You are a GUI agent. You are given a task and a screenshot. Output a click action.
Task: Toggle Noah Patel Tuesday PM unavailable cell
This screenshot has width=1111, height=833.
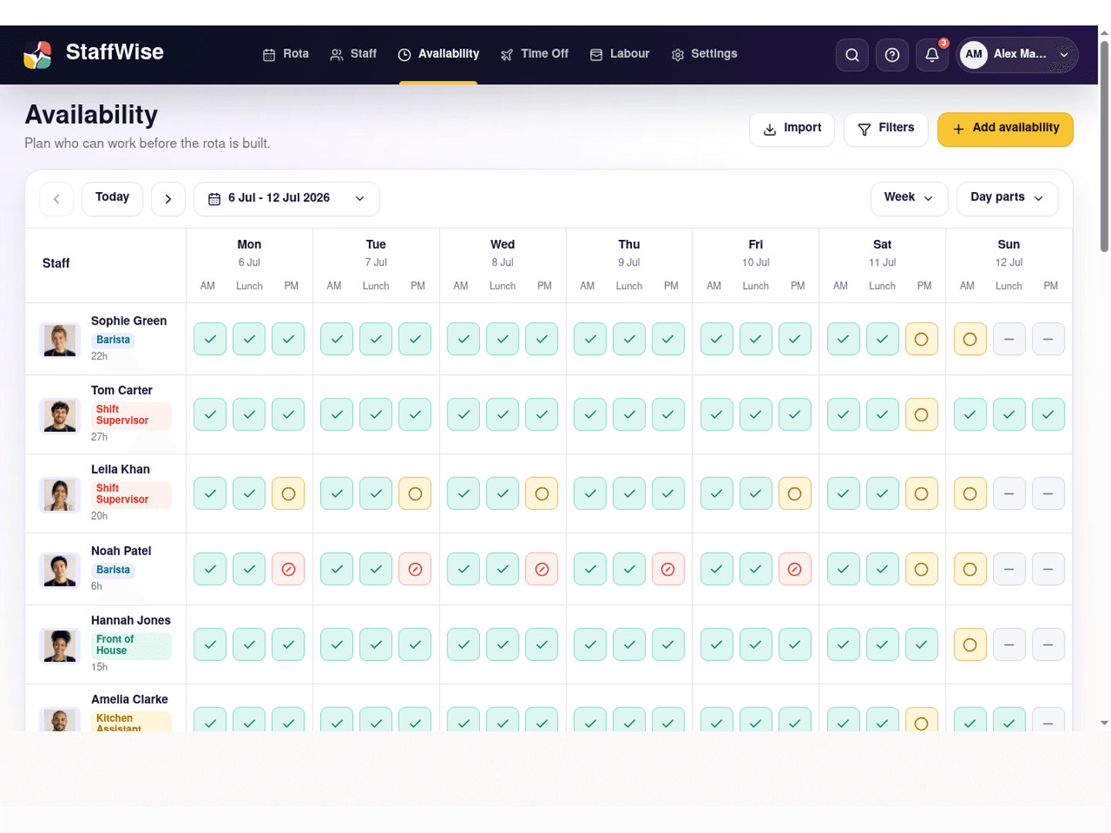click(415, 569)
